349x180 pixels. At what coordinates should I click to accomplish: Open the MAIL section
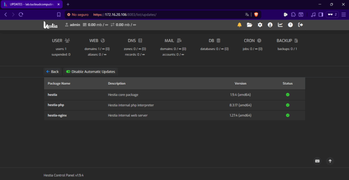173,41
